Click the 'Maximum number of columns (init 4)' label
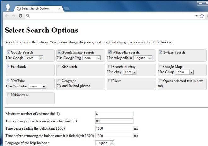This screenshot has width=208, height=146. [x=32, y=114]
